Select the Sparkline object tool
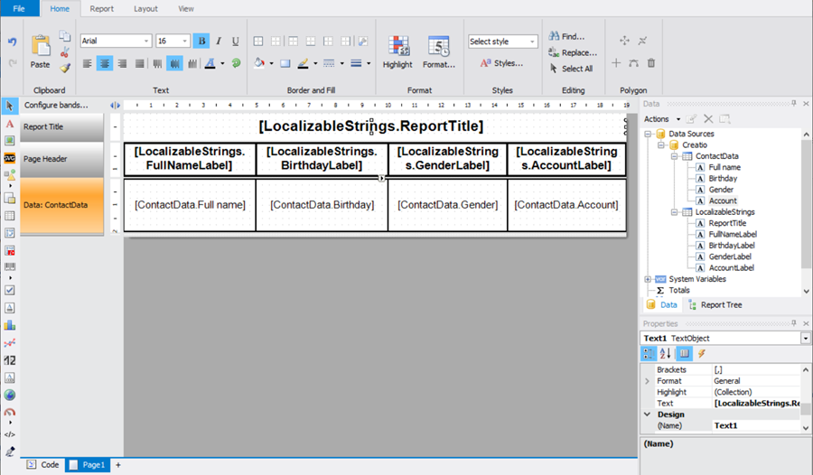 point(9,343)
